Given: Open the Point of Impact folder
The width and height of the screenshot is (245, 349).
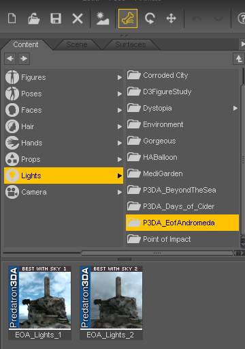Looking at the screenshot, I should pyautogui.click(x=182, y=239).
